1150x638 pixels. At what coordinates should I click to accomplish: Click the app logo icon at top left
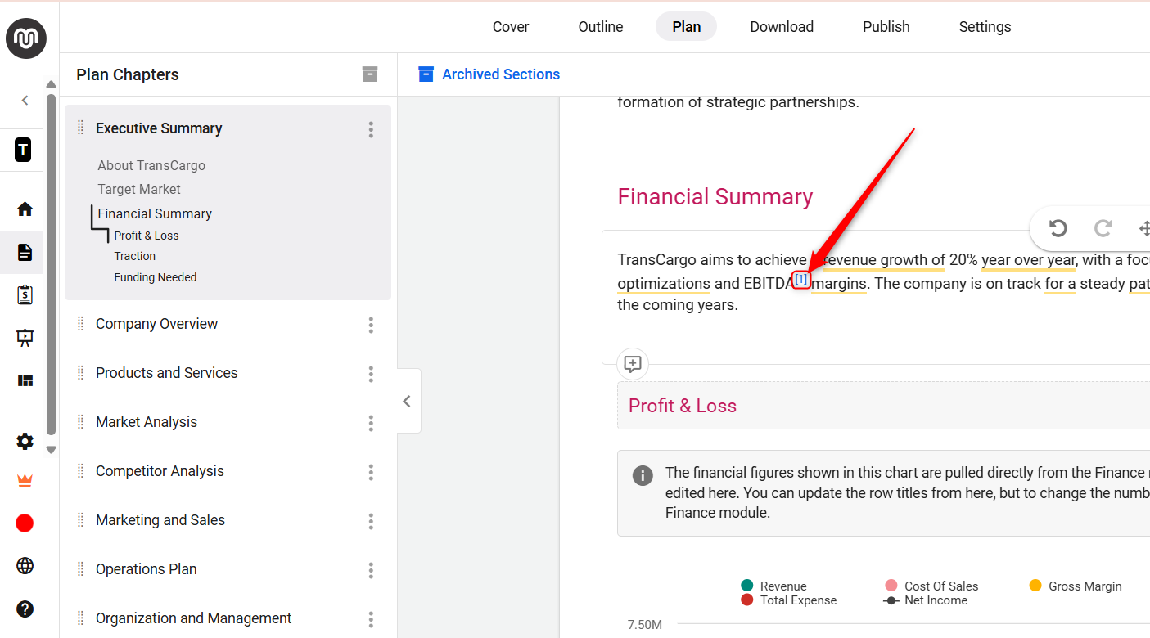[x=26, y=38]
